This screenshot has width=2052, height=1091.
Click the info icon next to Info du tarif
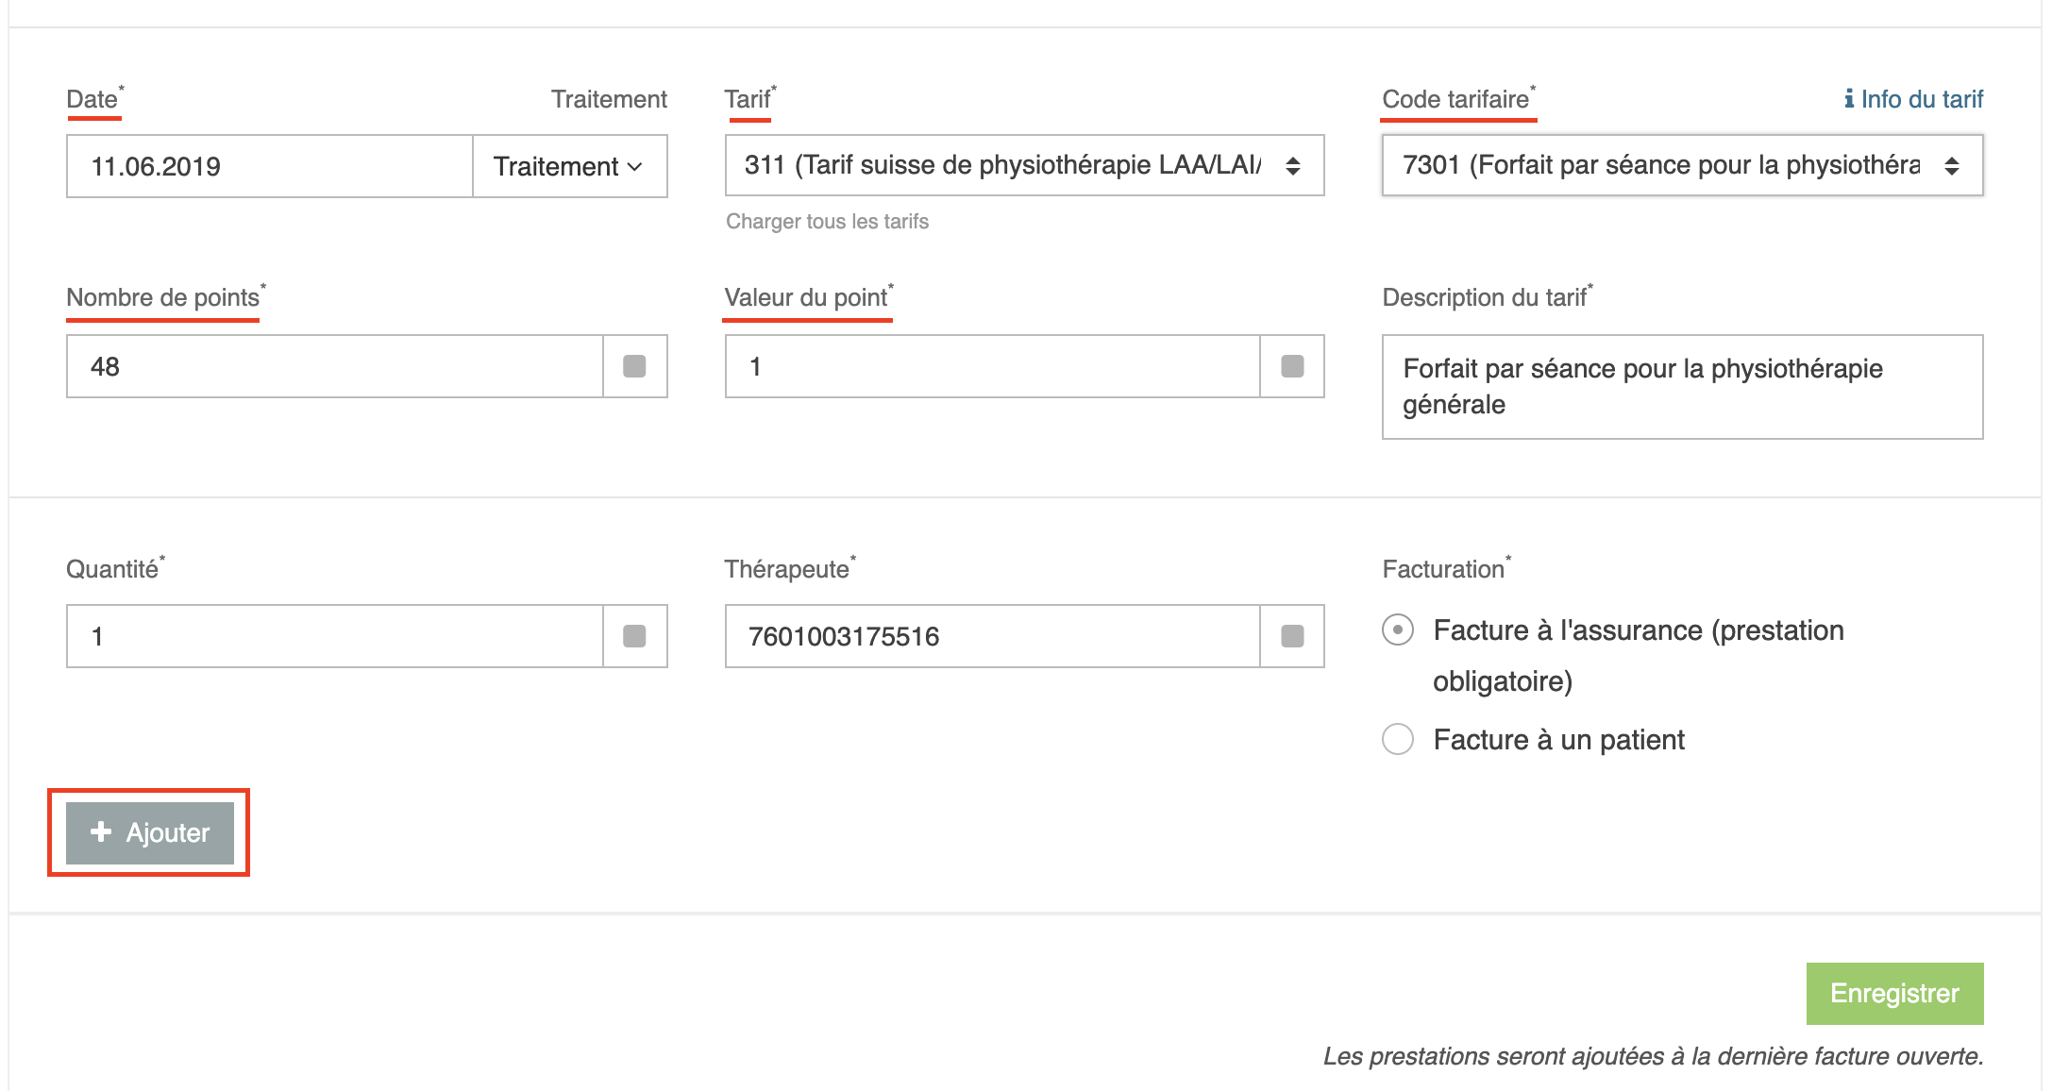pyautogui.click(x=1849, y=98)
